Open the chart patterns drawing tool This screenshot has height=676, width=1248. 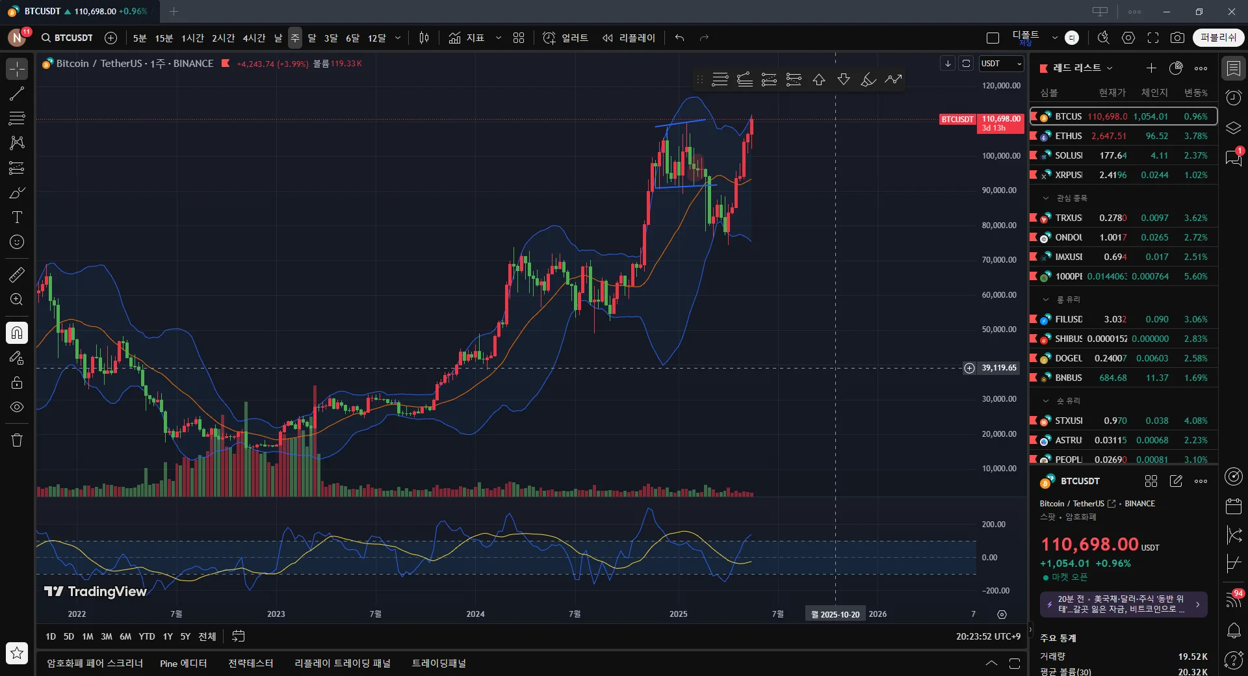(17, 142)
